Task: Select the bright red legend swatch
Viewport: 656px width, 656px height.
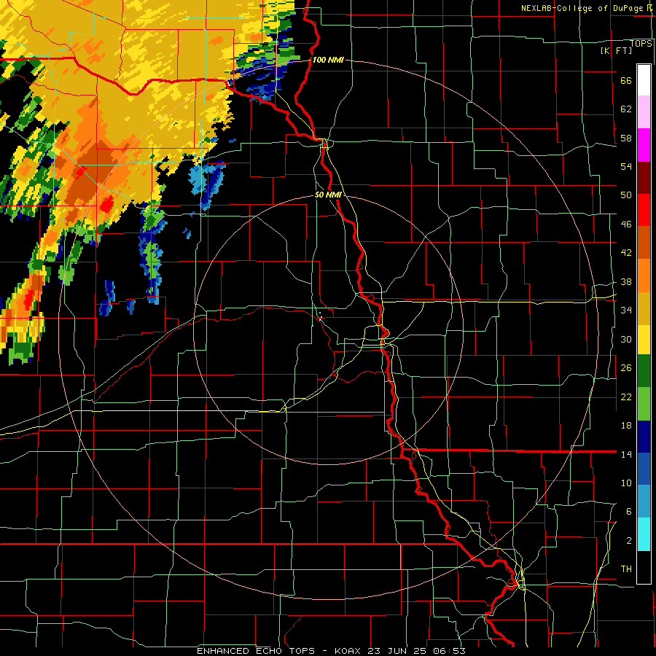Action: click(x=644, y=210)
